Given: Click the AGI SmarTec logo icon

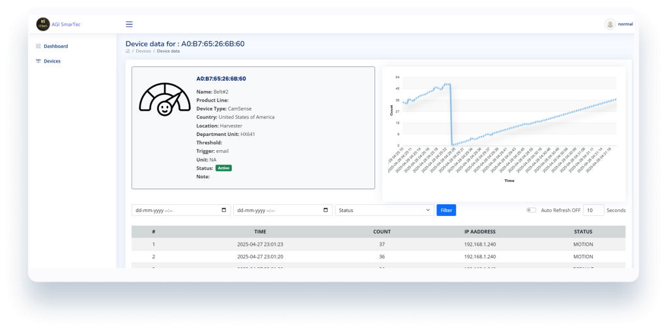Looking at the screenshot, I should pos(43,24).
